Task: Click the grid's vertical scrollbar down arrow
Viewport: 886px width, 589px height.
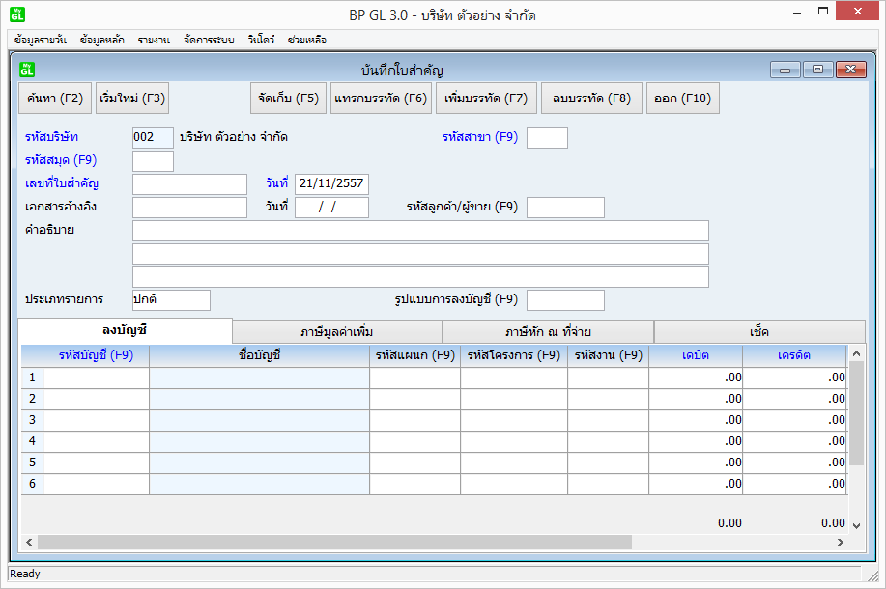Action: (855, 524)
